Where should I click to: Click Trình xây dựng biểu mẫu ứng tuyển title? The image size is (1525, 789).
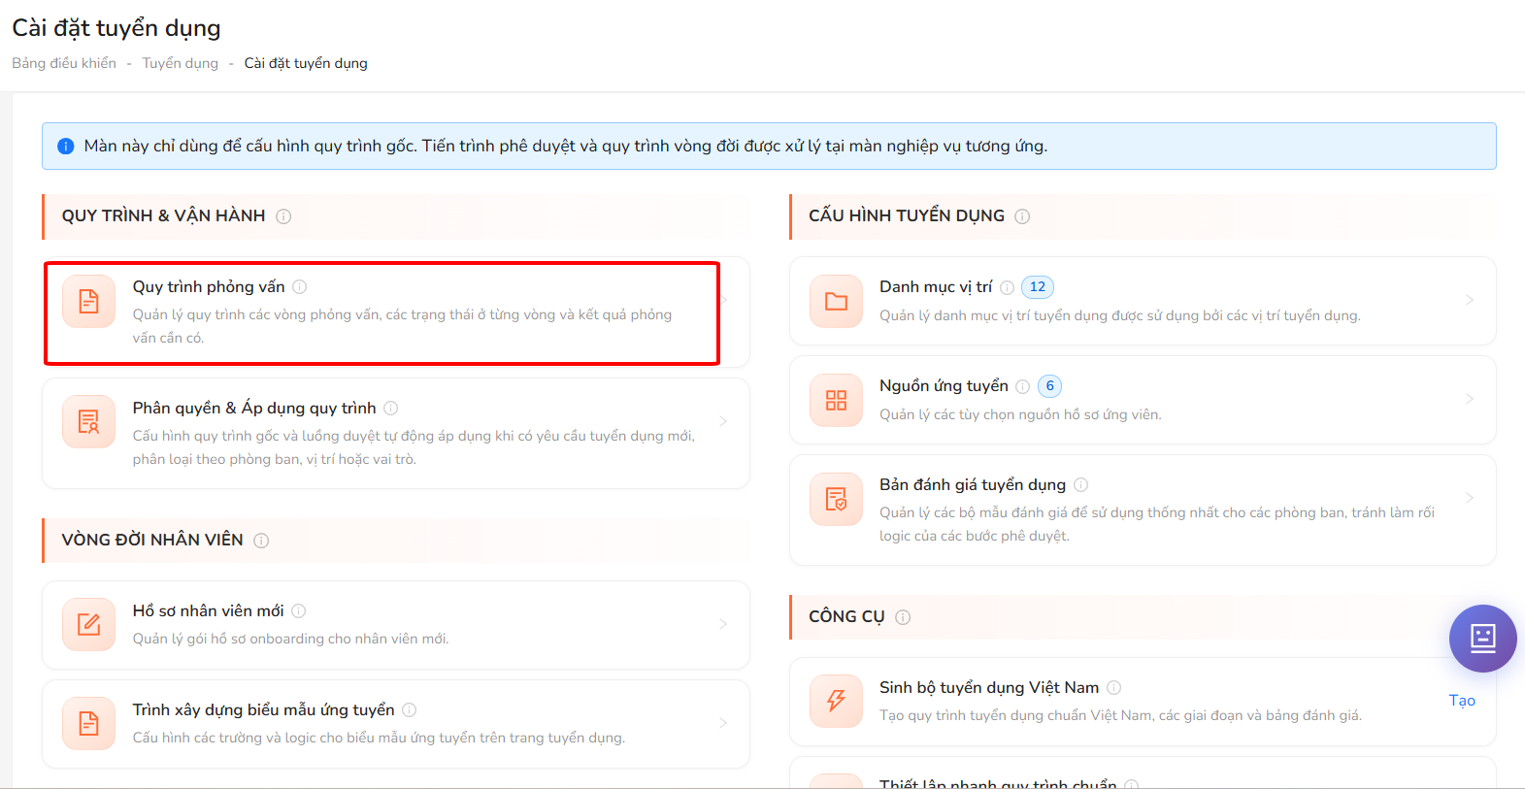[264, 710]
